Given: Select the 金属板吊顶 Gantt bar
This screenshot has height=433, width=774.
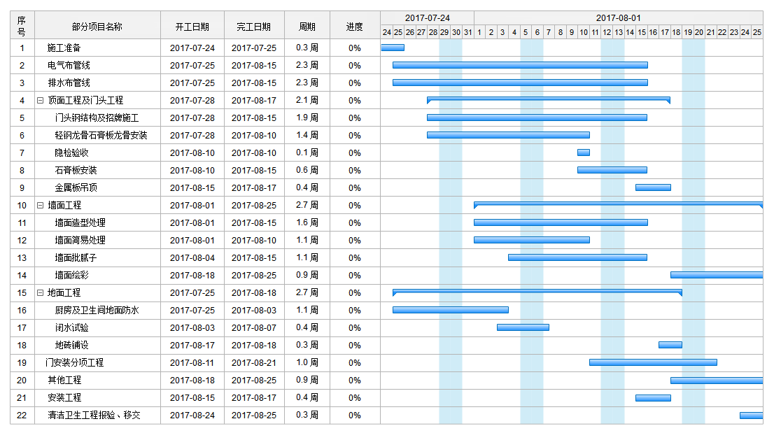Looking at the screenshot, I should coord(653,187).
